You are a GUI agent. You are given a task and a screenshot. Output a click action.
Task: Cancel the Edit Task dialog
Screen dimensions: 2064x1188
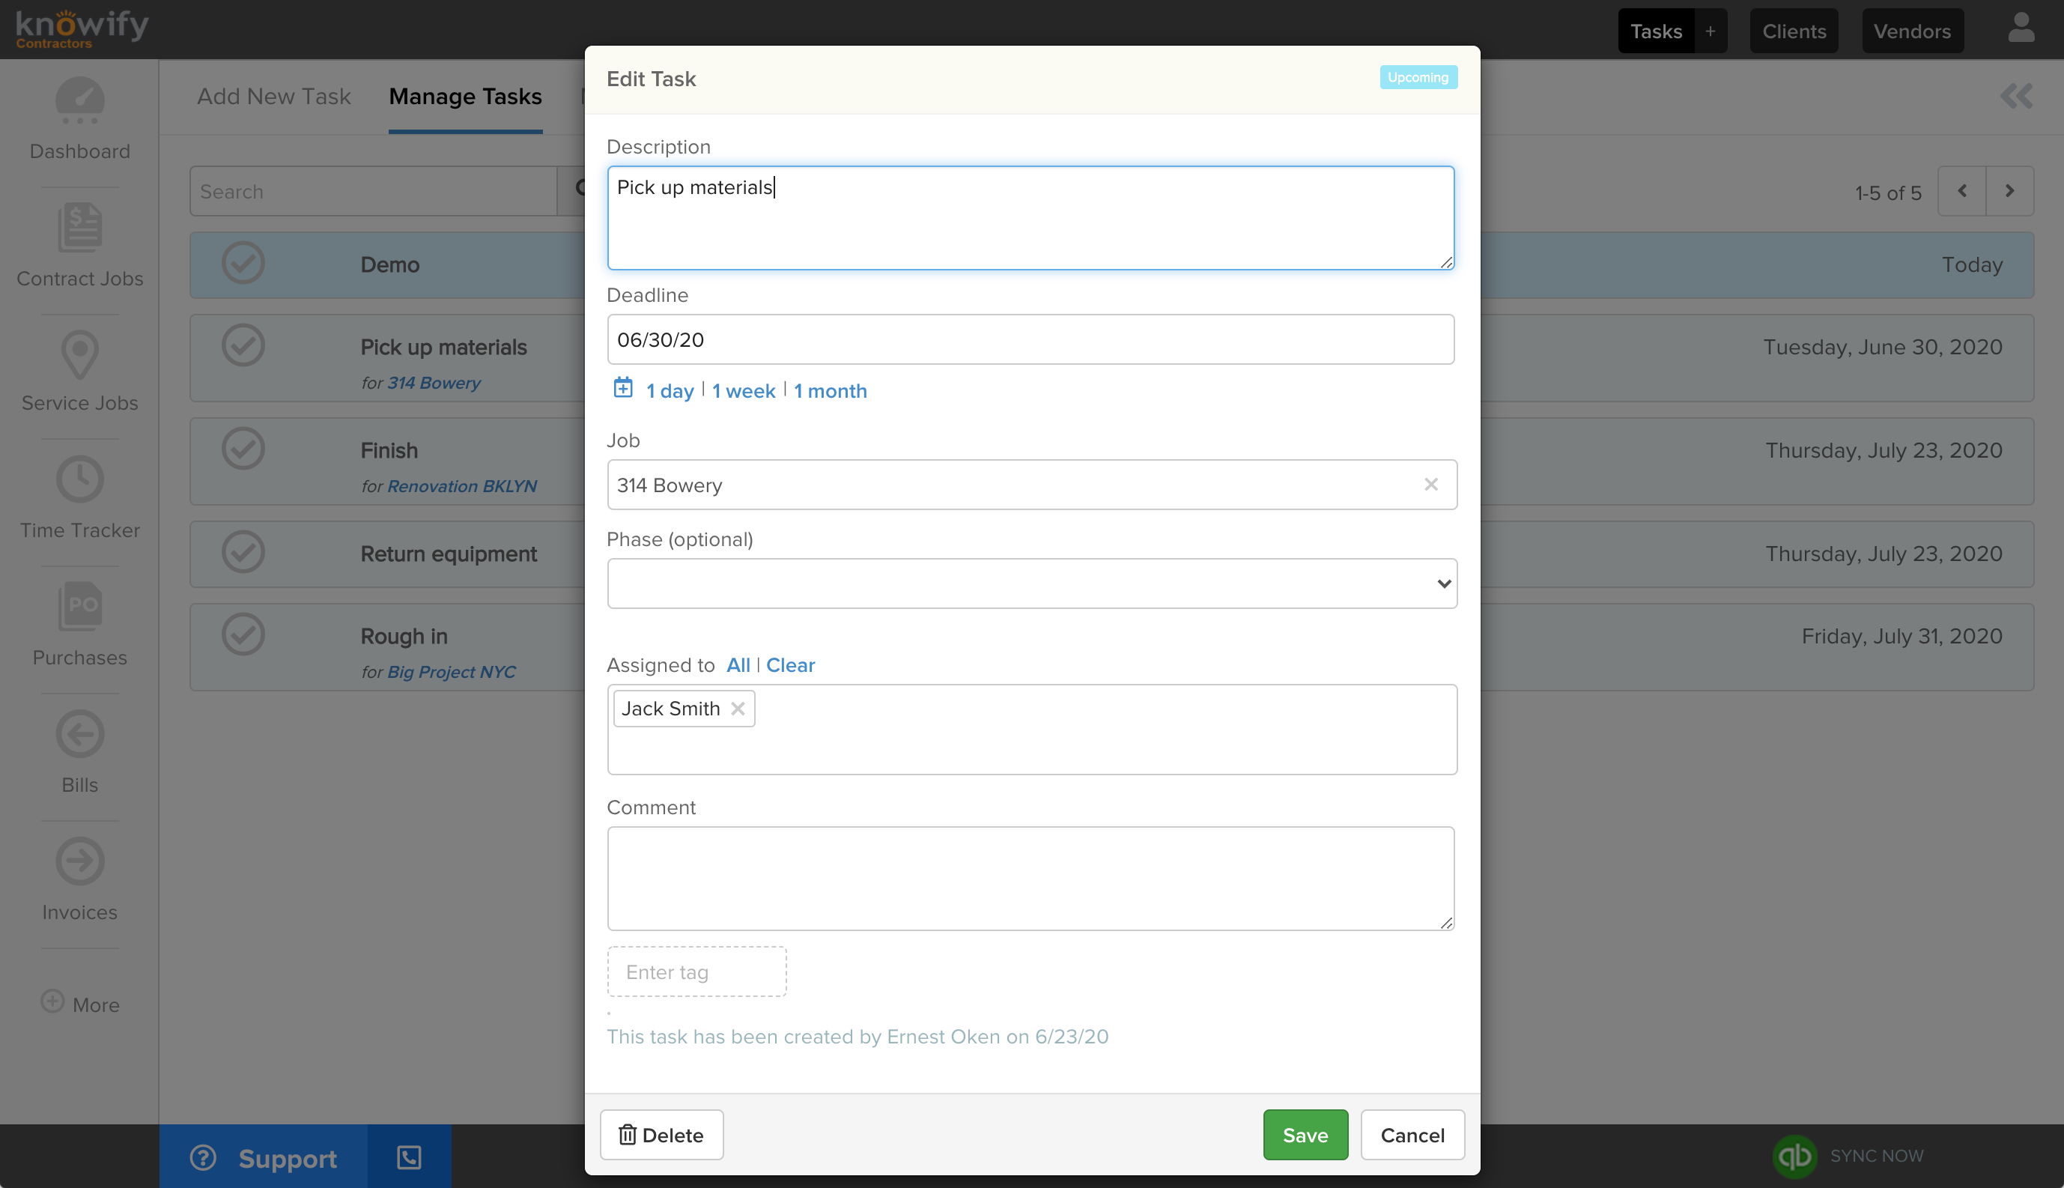pyautogui.click(x=1412, y=1135)
